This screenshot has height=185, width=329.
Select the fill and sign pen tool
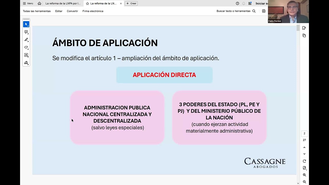click(x=26, y=63)
